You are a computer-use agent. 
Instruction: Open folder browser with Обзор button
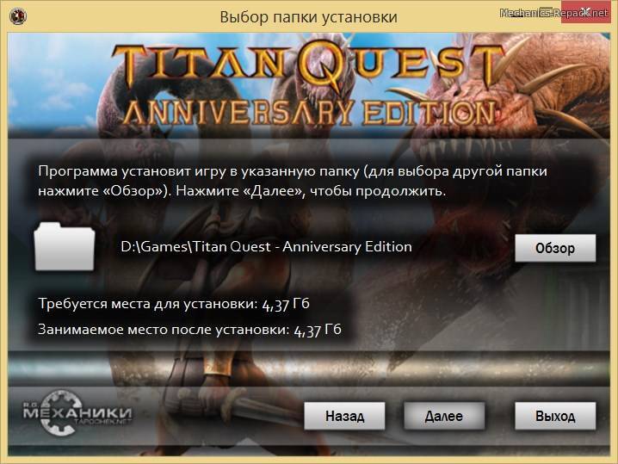tap(555, 248)
